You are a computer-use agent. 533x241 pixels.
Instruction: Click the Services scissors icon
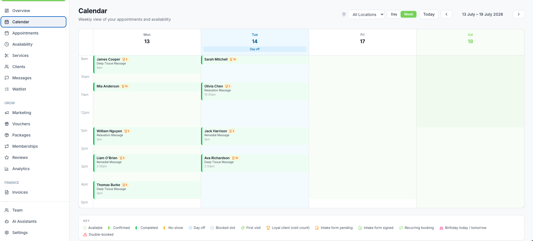[7, 55]
